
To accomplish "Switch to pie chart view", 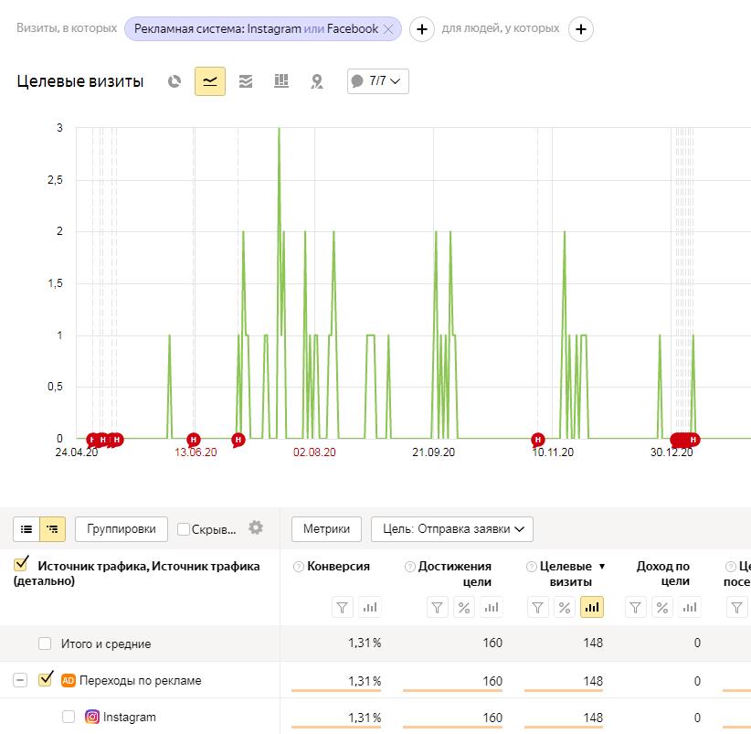I will pos(175,81).
